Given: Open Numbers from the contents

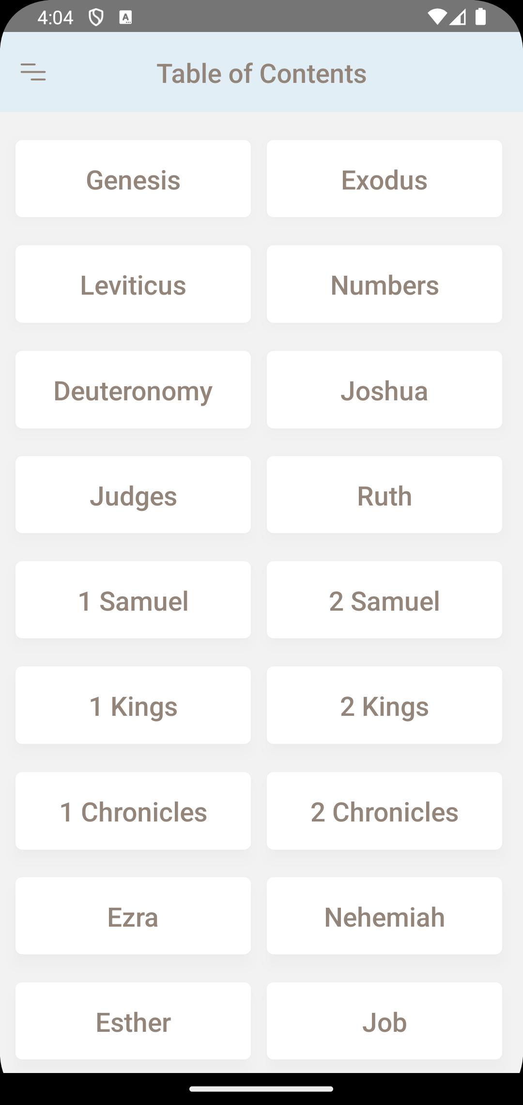Looking at the screenshot, I should coord(384,284).
